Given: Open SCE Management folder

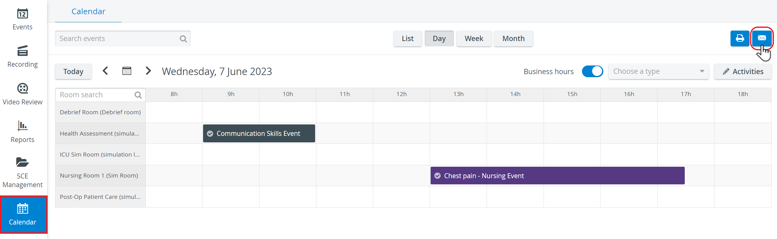Looking at the screenshot, I should [22, 172].
